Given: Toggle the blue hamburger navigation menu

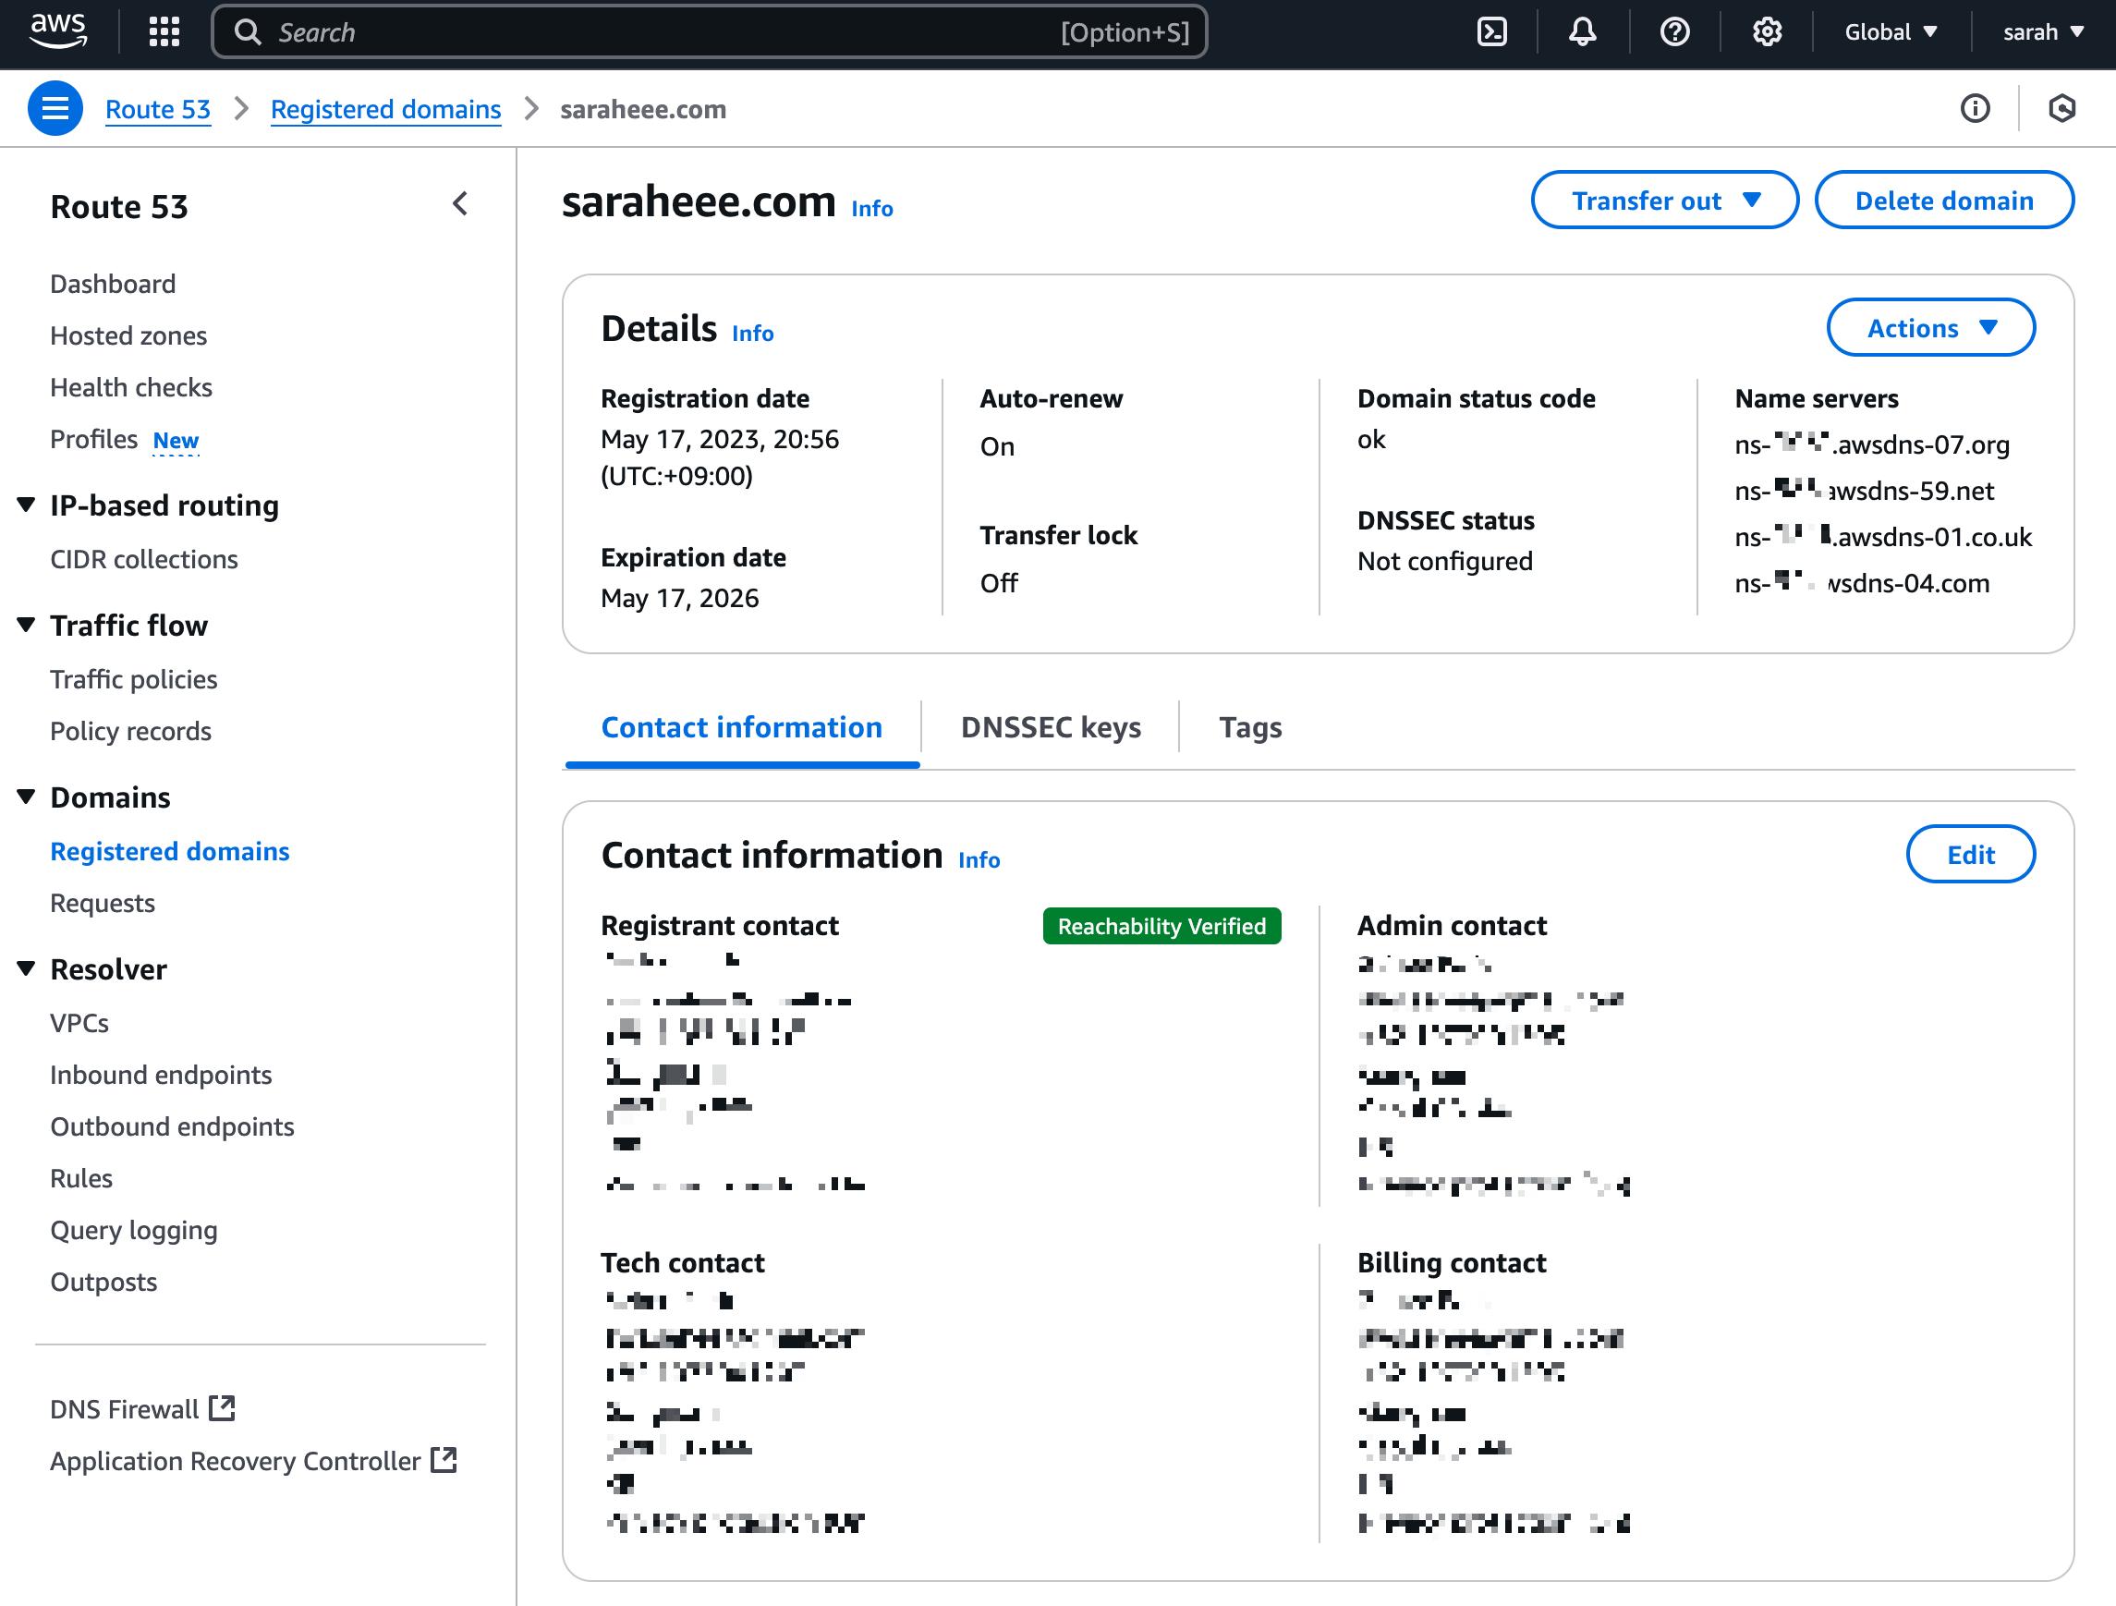Looking at the screenshot, I should (x=55, y=109).
